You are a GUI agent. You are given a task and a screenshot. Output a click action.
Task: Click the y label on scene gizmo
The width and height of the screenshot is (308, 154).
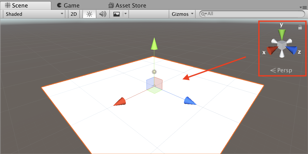(x=282, y=25)
